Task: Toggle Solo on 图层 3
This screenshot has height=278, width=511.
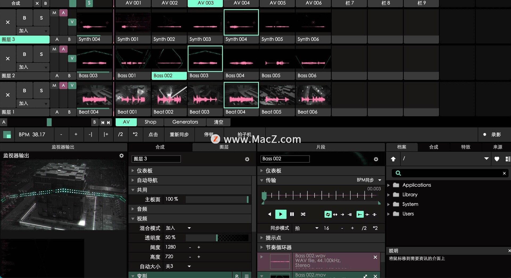Action: 41,18
